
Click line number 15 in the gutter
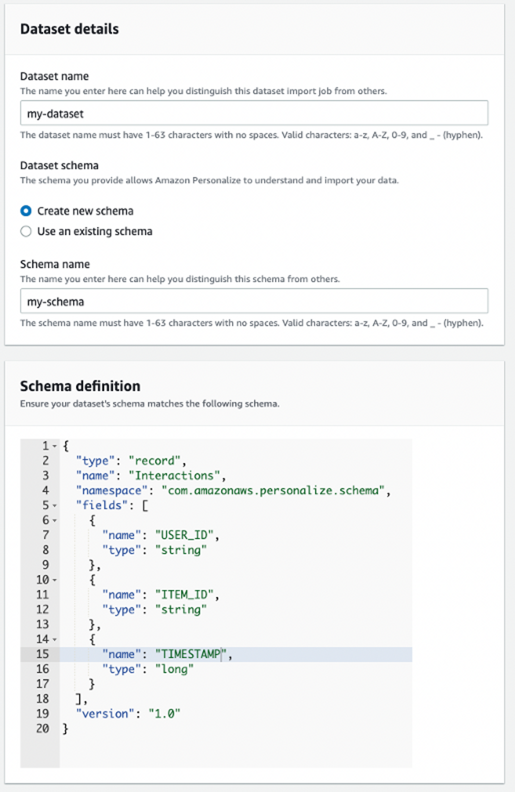pyautogui.click(x=42, y=654)
